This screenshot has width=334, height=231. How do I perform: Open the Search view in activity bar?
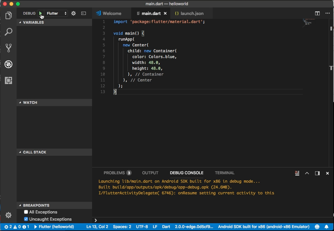[x=8, y=32]
